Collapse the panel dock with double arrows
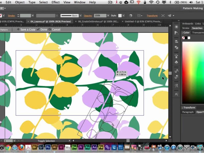The width and height of the screenshot is (204, 153). (178, 21)
